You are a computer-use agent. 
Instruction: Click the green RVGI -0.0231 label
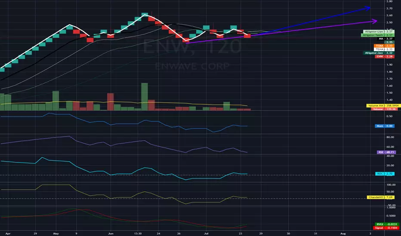386,224
